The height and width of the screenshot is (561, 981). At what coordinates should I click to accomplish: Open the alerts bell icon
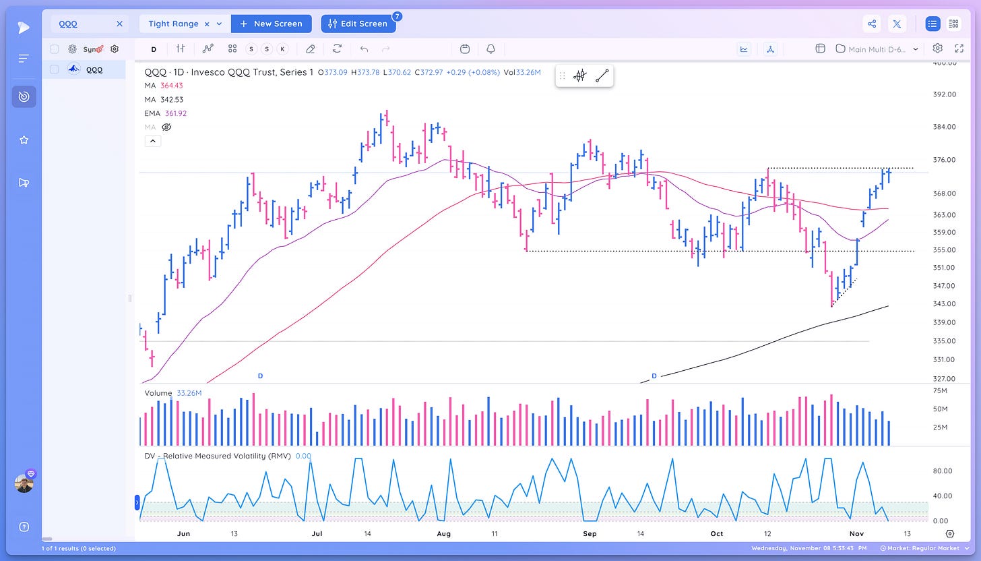click(491, 49)
